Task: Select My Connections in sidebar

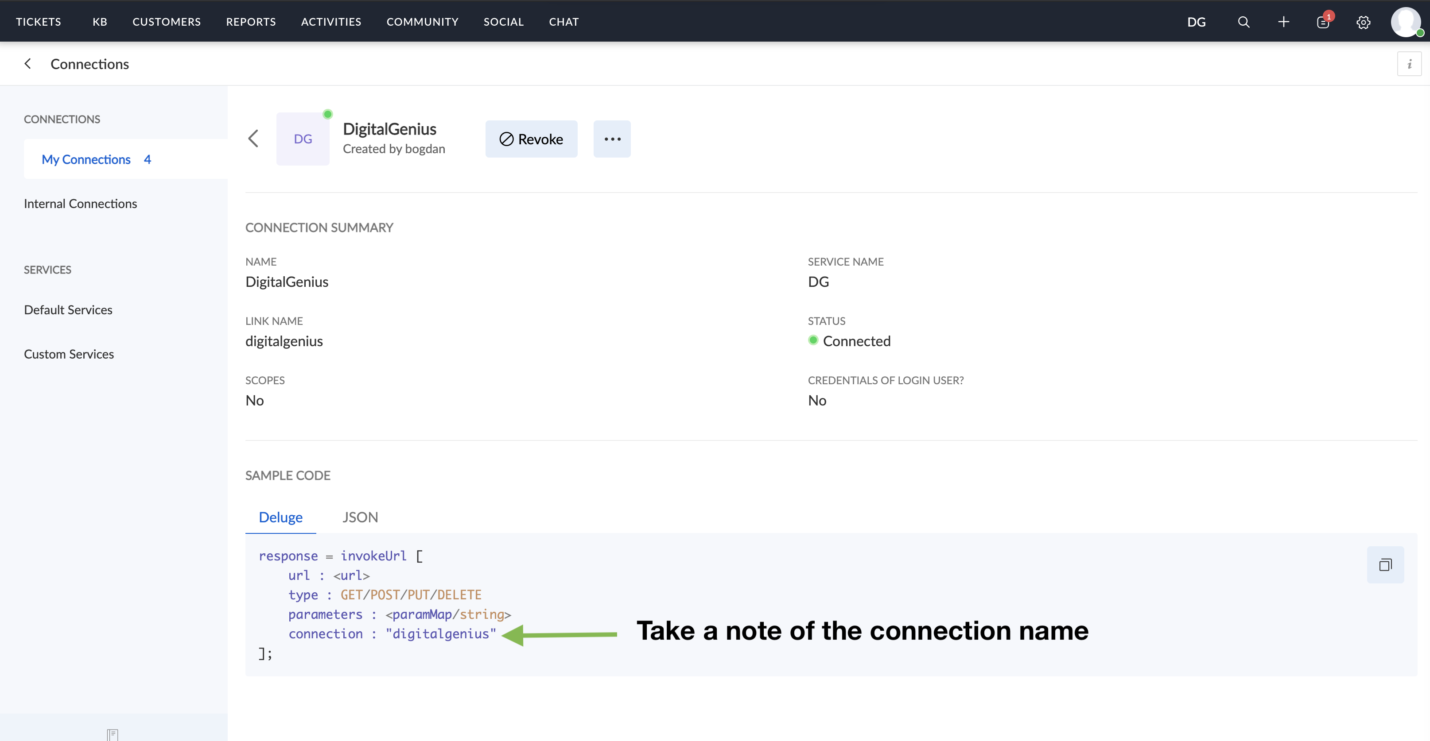Action: [x=125, y=159]
